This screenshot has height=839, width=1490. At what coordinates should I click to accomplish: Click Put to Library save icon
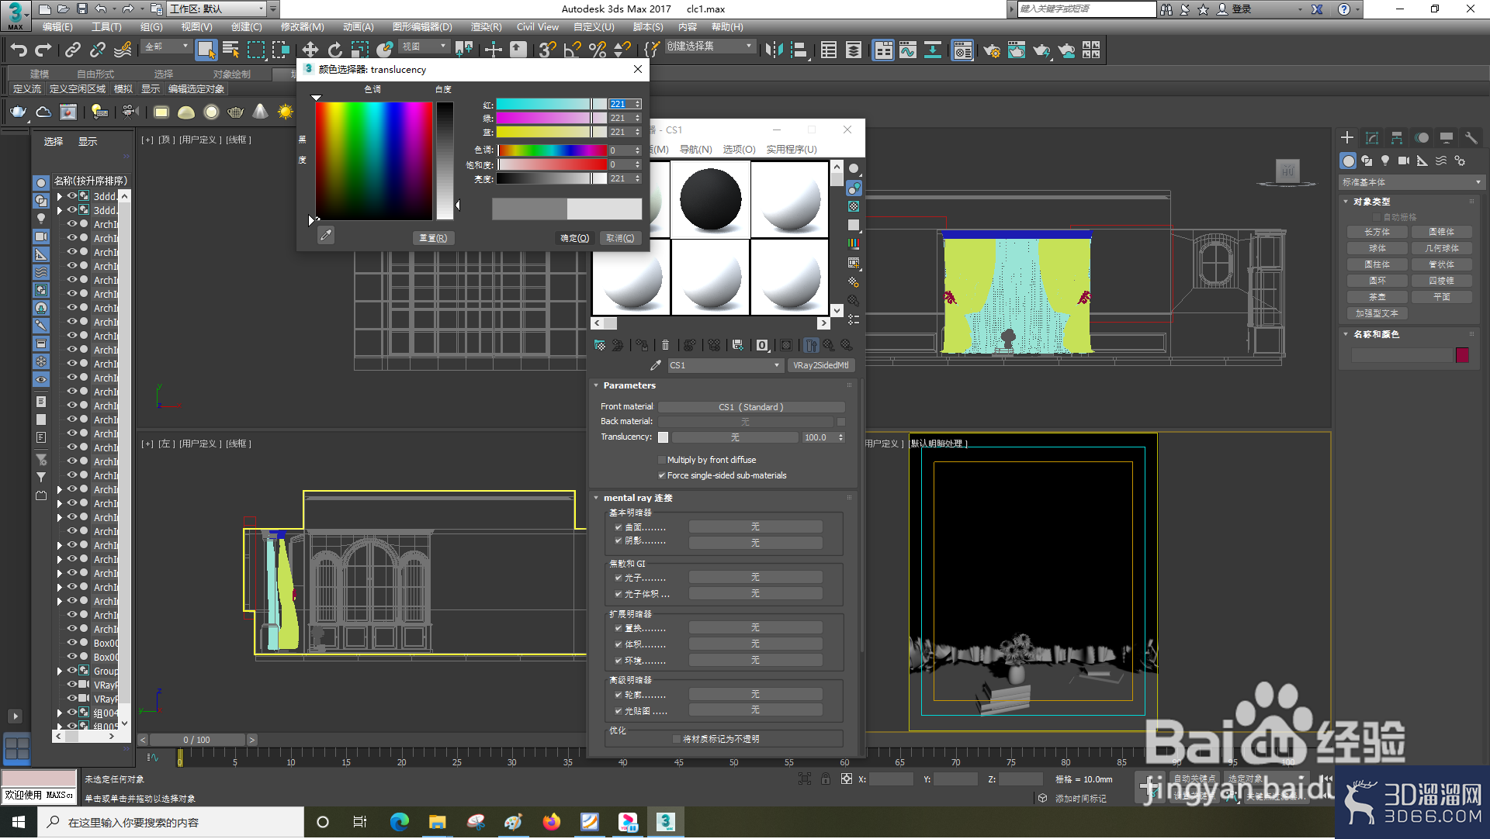pos(738,345)
